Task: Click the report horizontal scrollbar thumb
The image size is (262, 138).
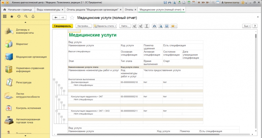Action: (138, 134)
